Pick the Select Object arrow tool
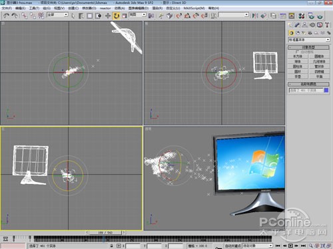333x249 pixels. click(73, 16)
